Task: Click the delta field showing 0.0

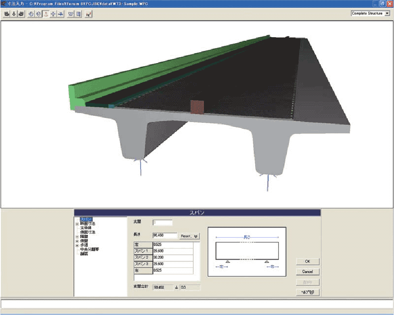Action: (190, 288)
